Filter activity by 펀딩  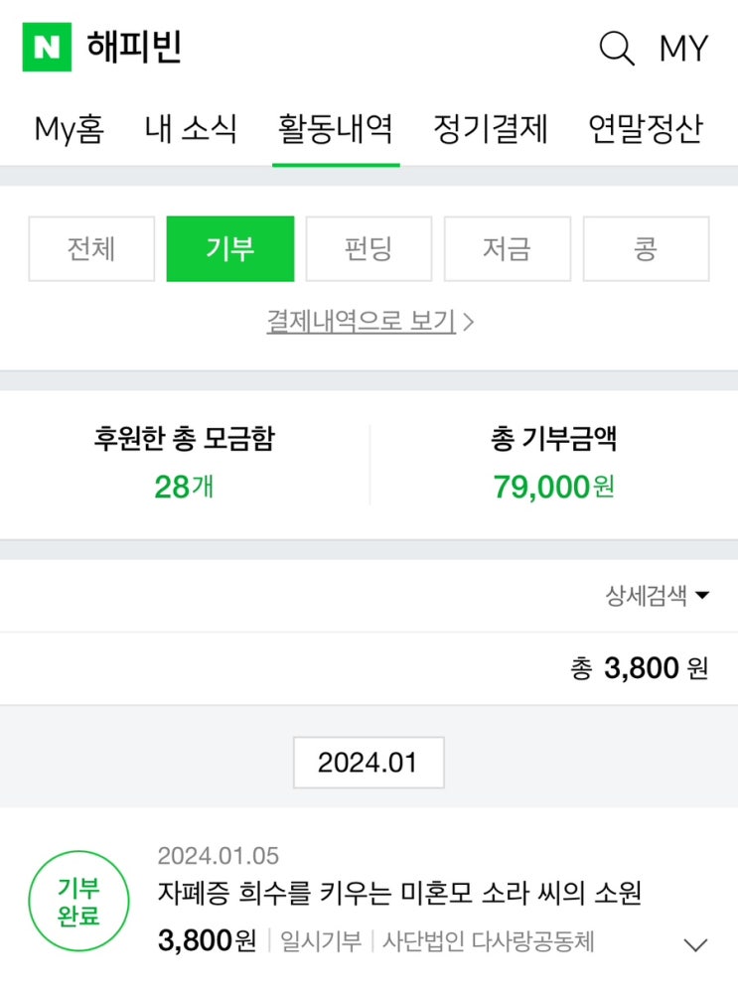click(369, 248)
